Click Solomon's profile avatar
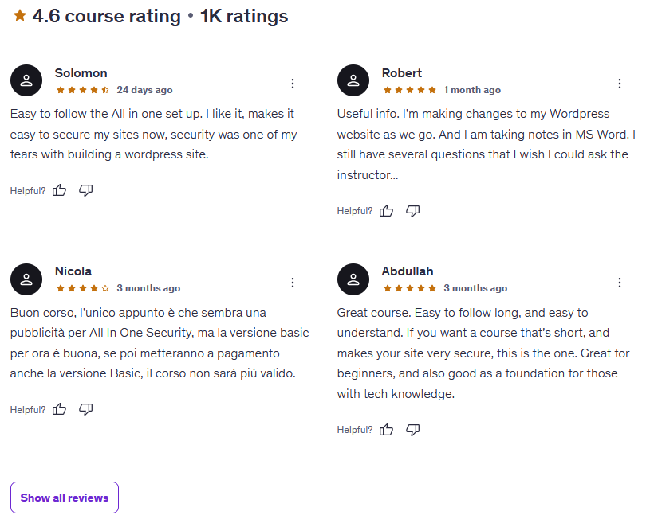The image size is (650, 523). (x=26, y=80)
